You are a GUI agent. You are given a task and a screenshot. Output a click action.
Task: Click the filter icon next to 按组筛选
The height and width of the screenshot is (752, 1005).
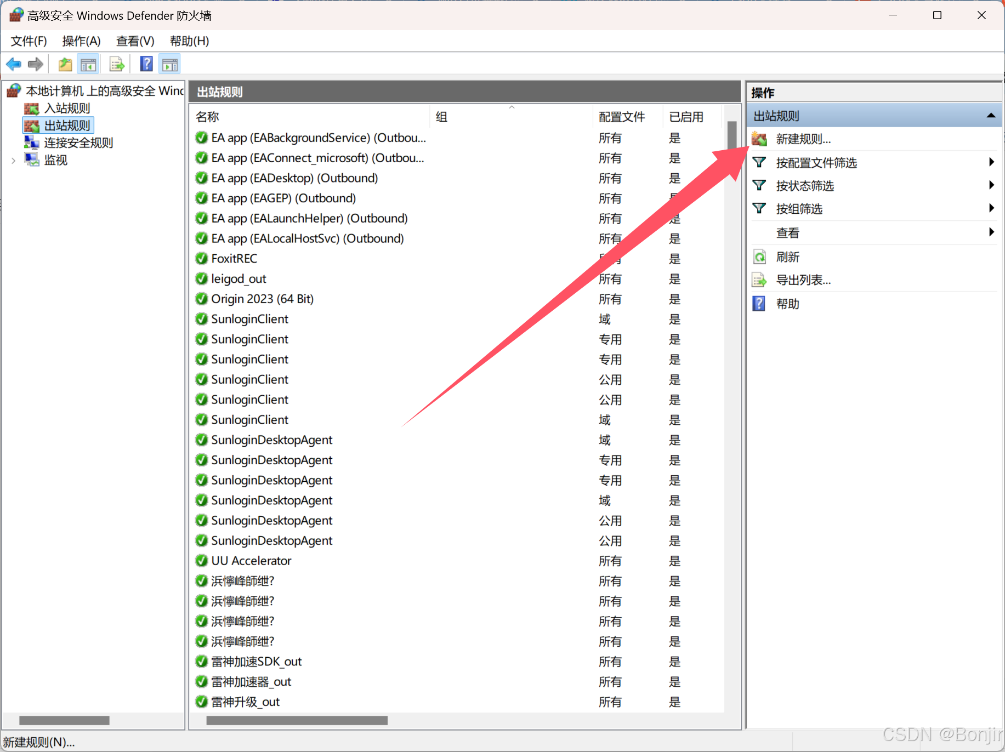pyautogui.click(x=759, y=208)
